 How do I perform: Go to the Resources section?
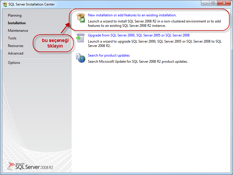point(15,46)
